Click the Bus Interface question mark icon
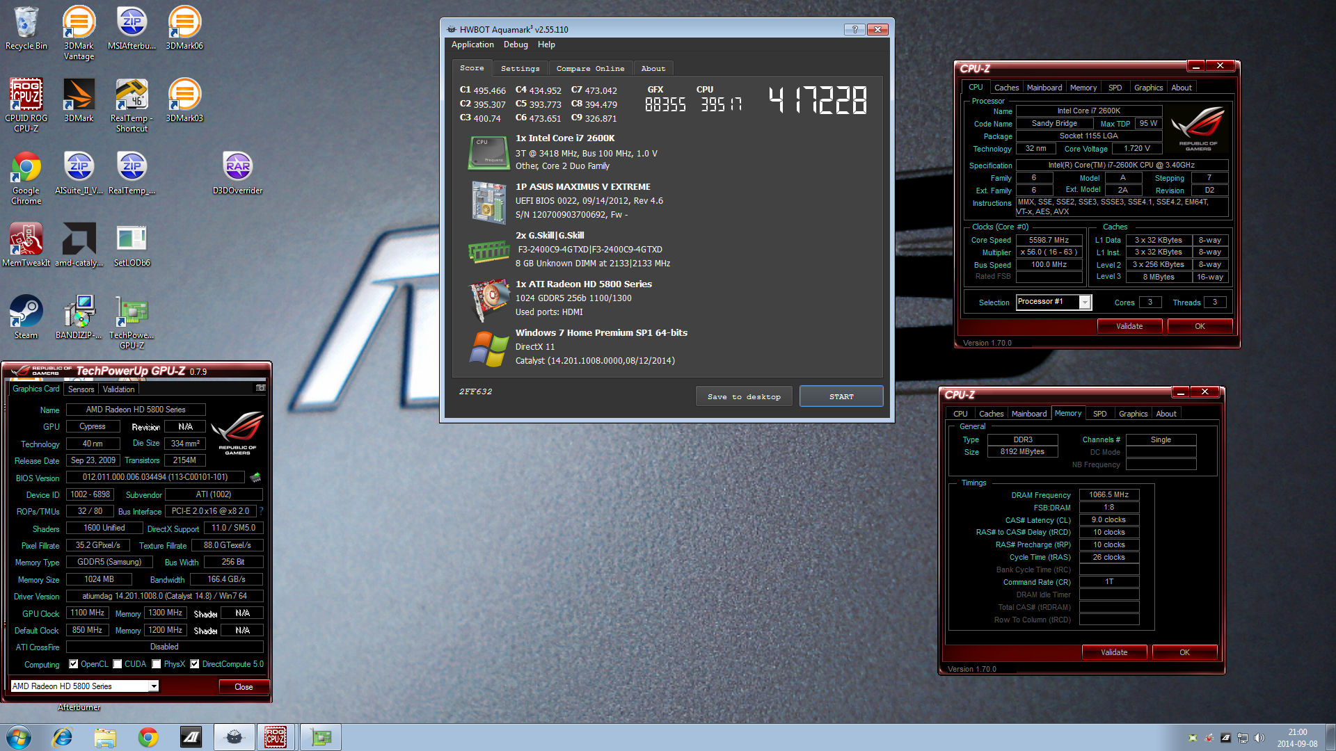The width and height of the screenshot is (1336, 751). click(x=261, y=511)
